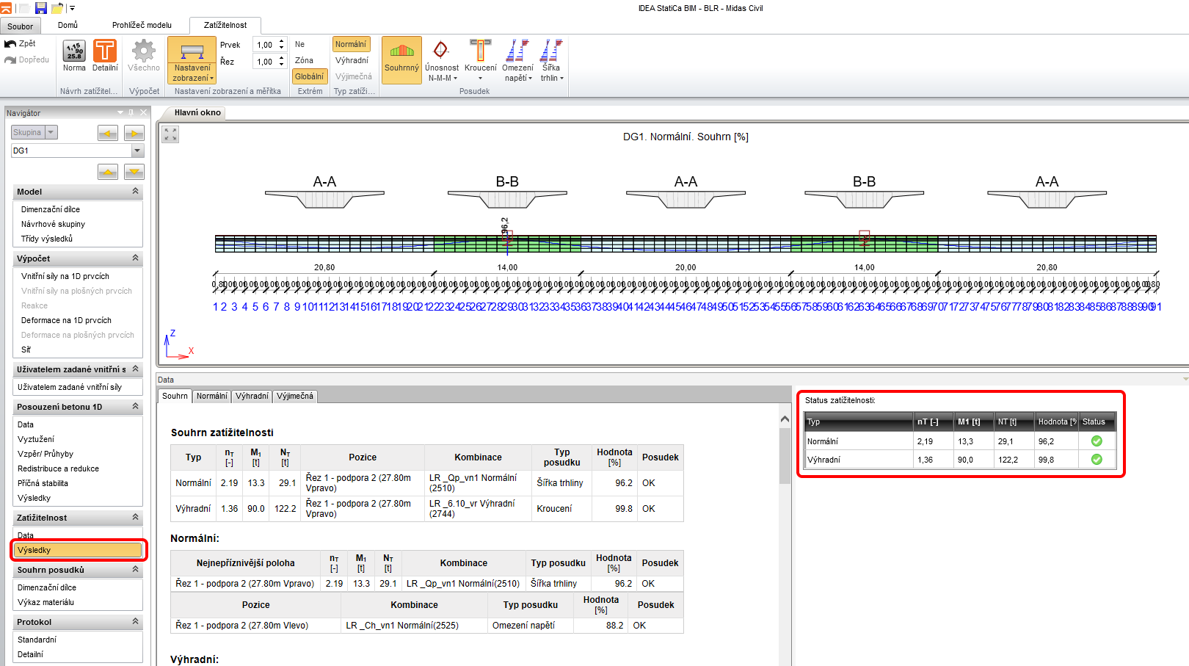Click the Řez scale input field
1189x666 pixels.
pyautogui.click(x=265, y=62)
